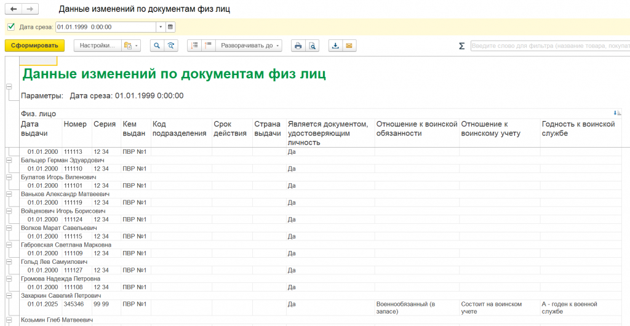
Task: Open the calendar picker for Дата среза
Action: tap(170, 27)
